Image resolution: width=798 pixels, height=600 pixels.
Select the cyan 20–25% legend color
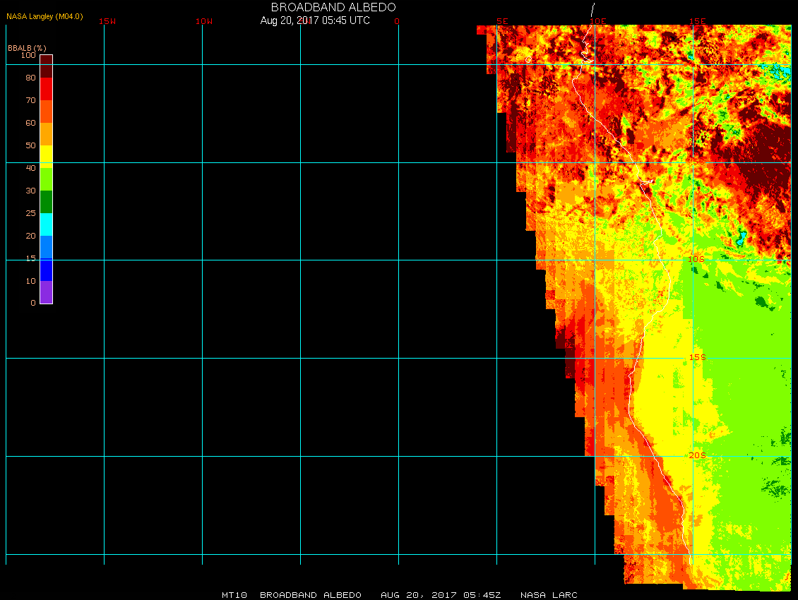coord(46,224)
